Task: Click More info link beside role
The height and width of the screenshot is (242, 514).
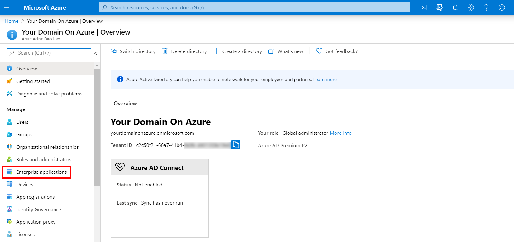Action: 340,133
